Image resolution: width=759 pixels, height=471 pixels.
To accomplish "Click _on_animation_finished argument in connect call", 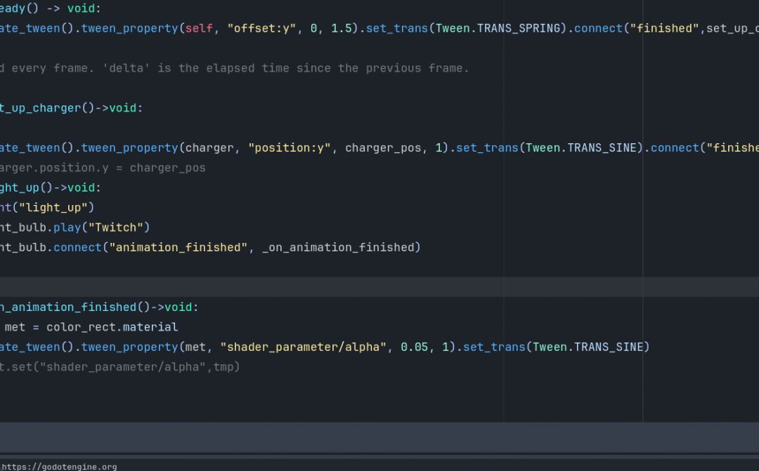I will pyautogui.click(x=338, y=247).
